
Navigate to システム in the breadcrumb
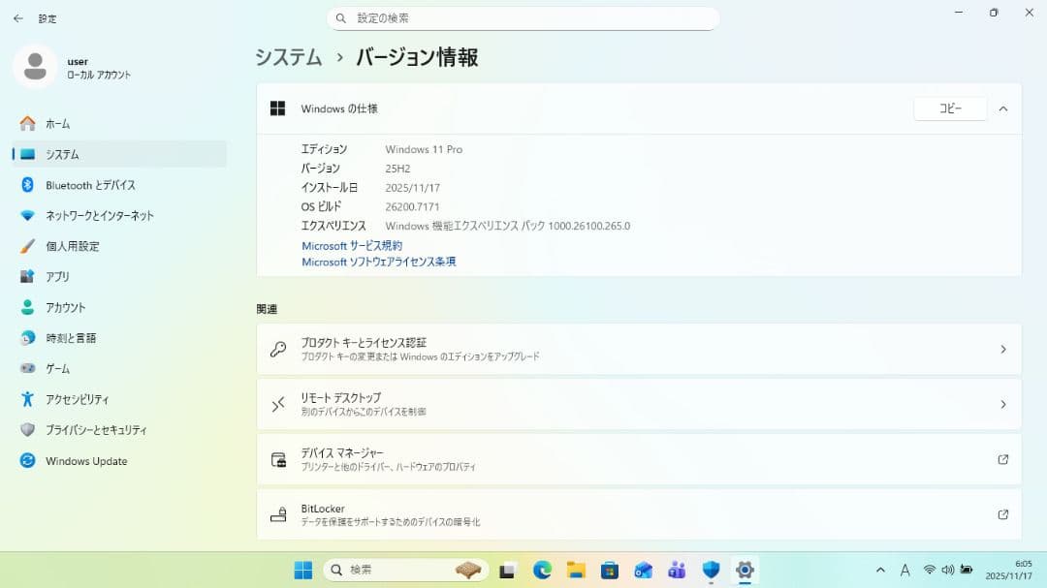[288, 57]
